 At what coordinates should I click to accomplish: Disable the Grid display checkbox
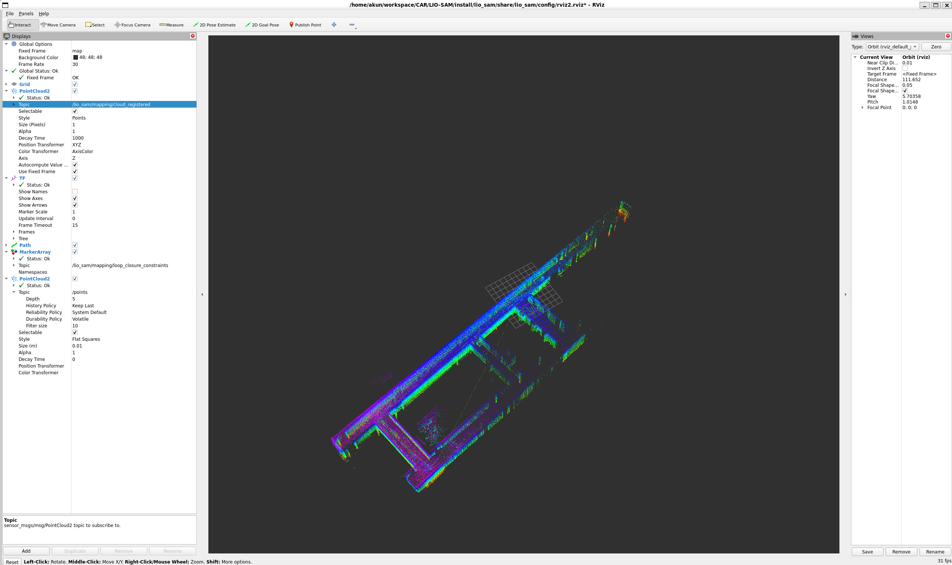(x=75, y=84)
